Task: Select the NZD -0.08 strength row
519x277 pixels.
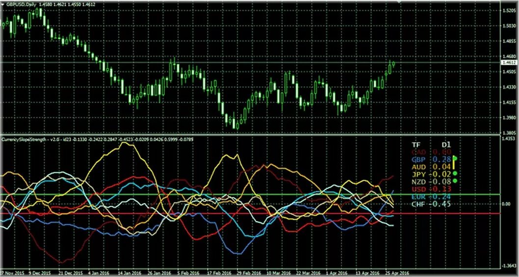Action: (x=431, y=181)
